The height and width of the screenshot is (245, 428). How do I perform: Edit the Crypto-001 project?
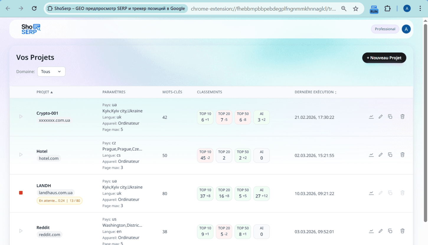click(x=381, y=117)
